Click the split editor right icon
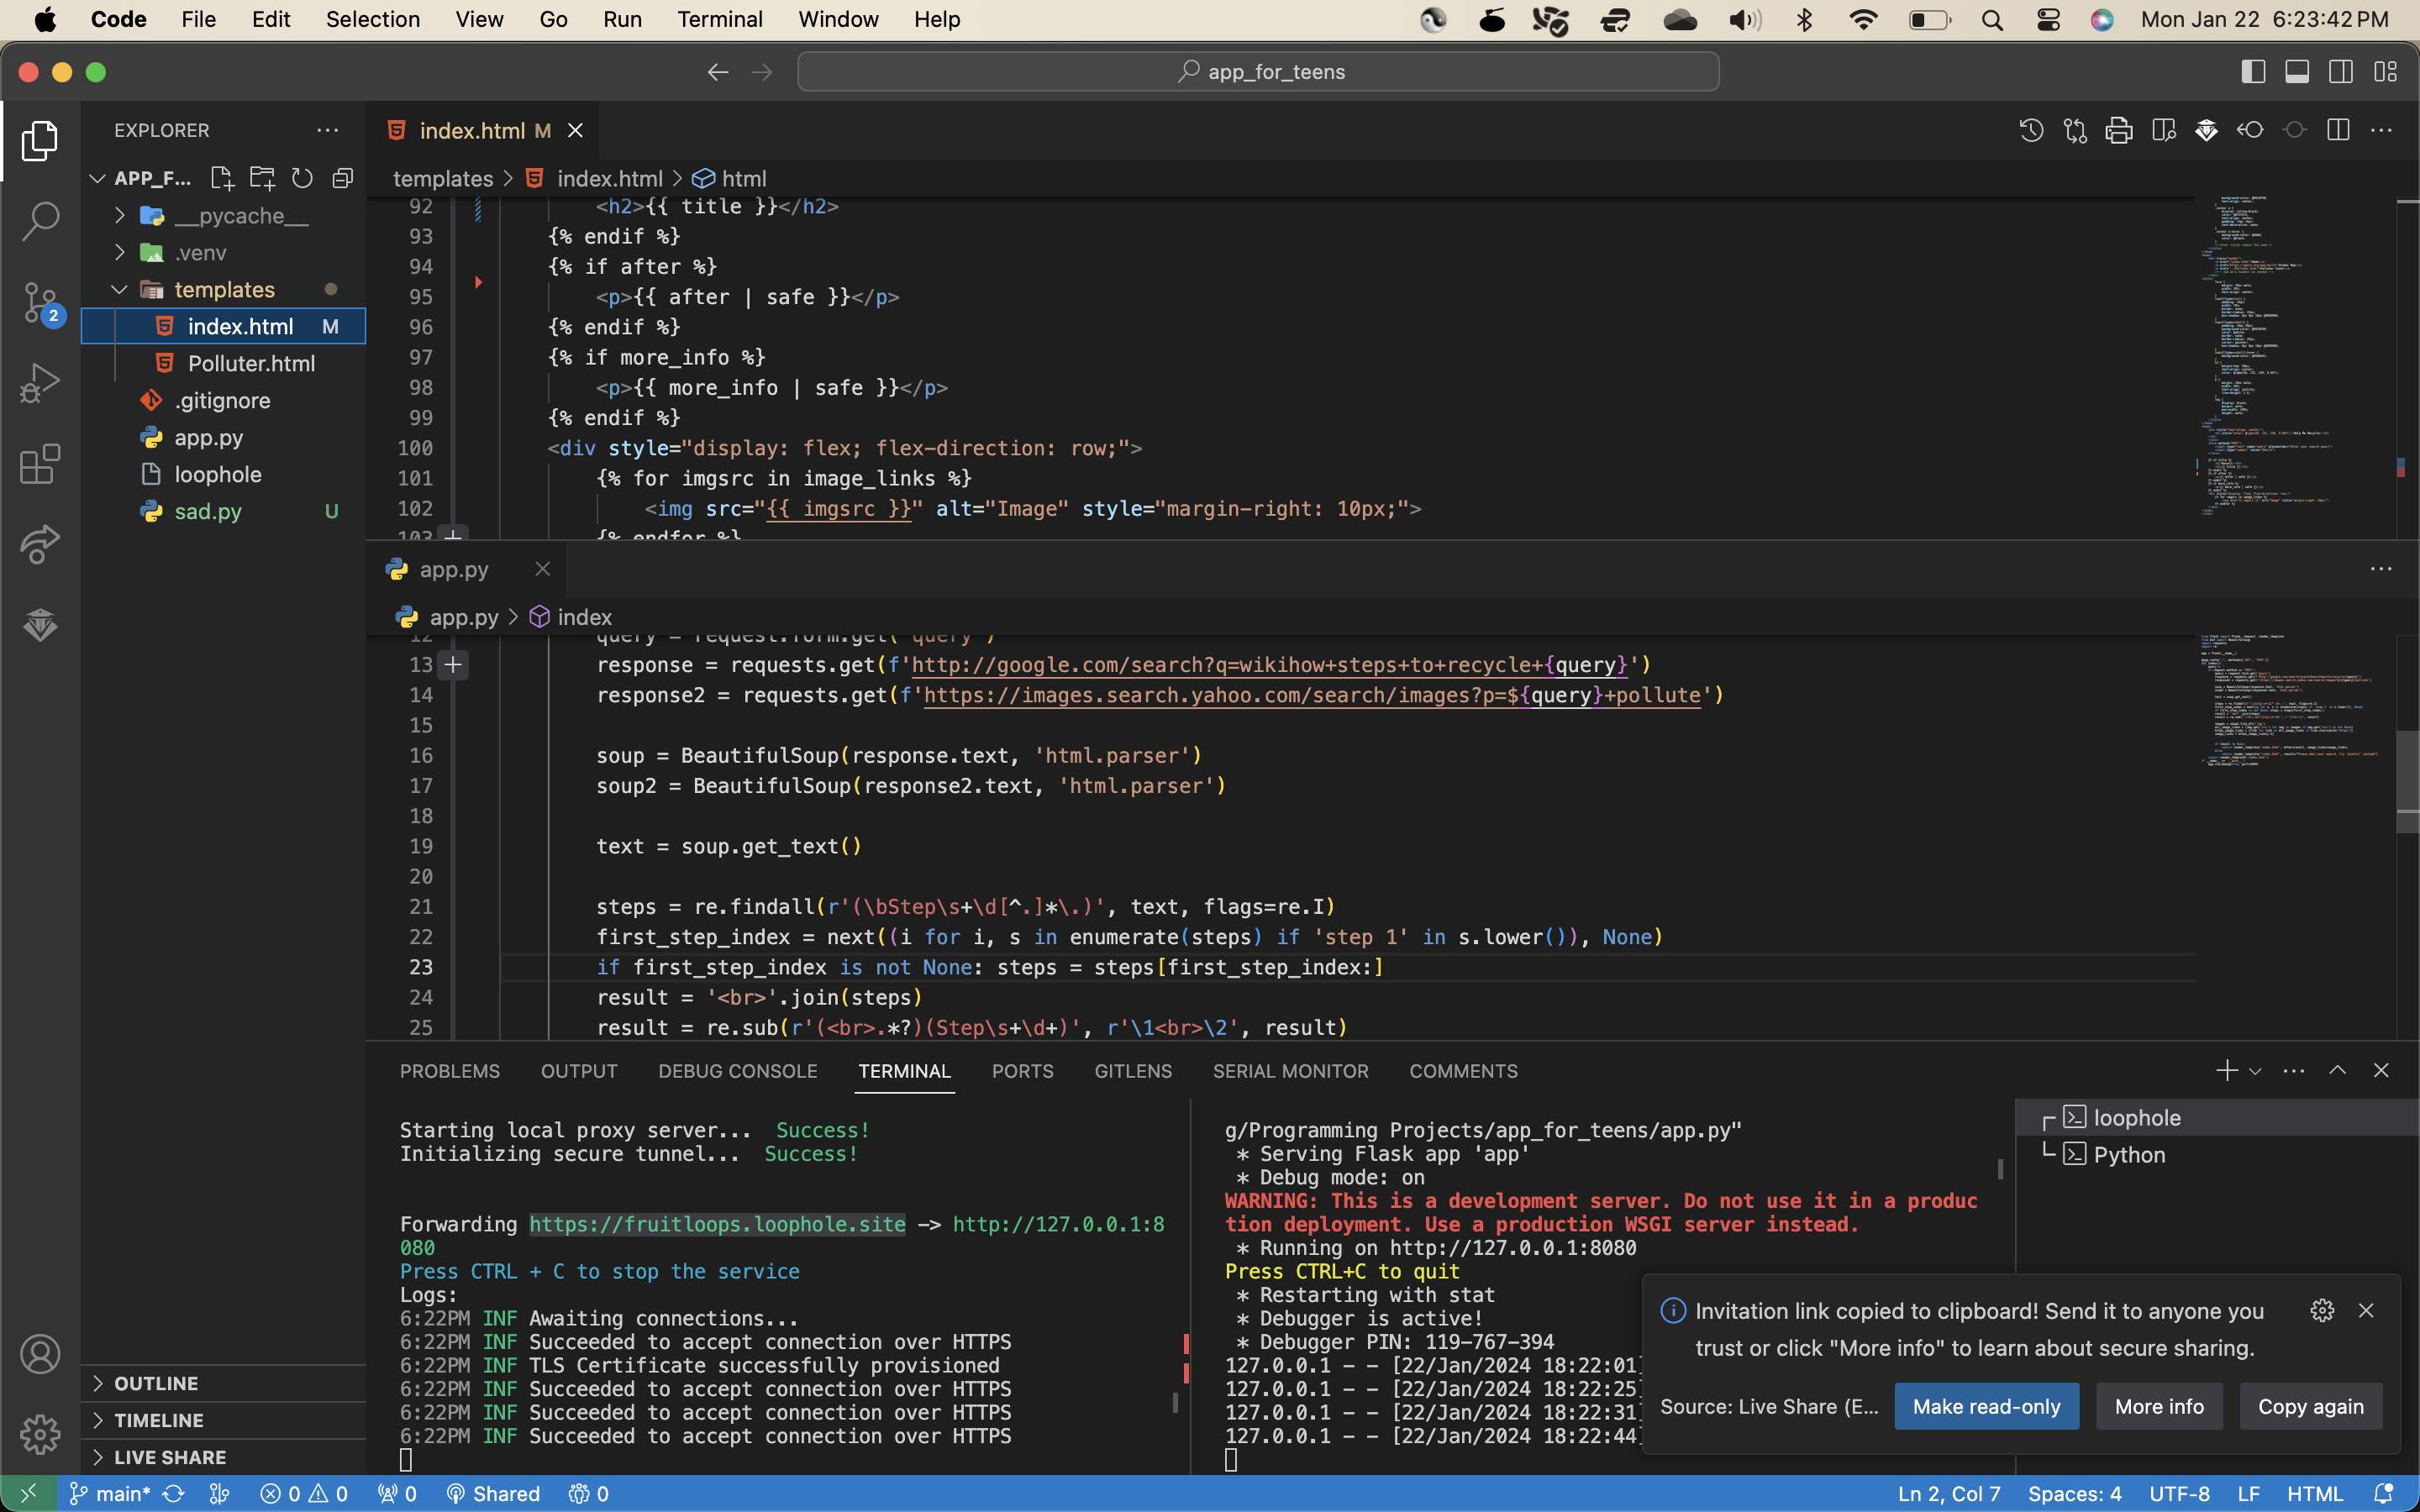Screen dimensions: 2420x1512 [2338, 130]
